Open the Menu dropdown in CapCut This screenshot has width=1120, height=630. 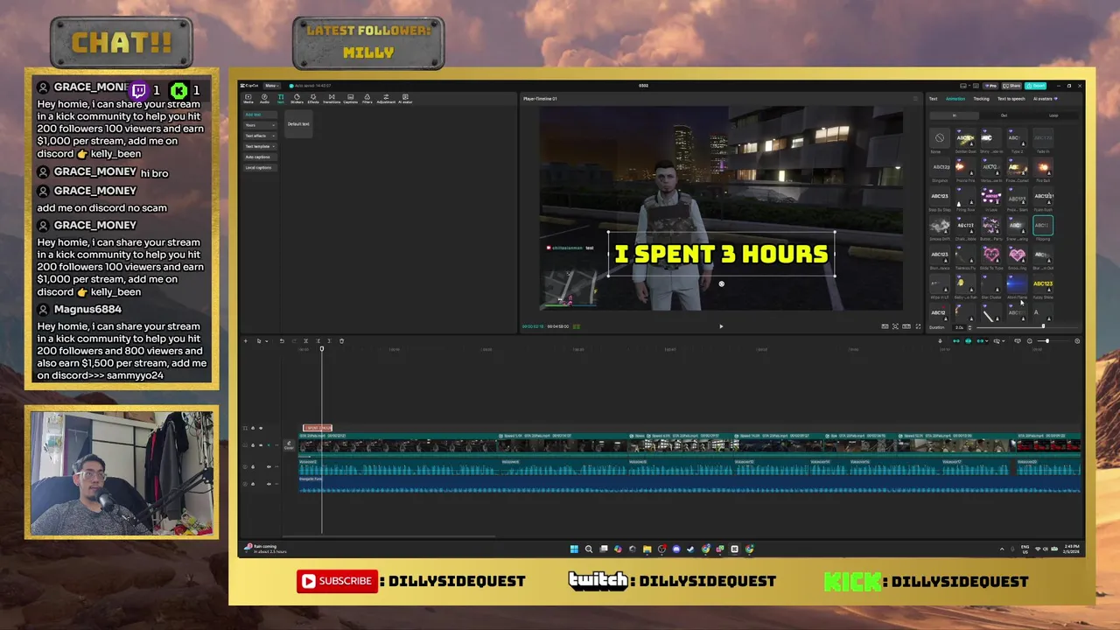[x=271, y=86]
